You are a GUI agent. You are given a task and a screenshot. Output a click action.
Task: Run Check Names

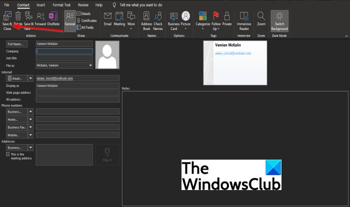tap(158, 21)
